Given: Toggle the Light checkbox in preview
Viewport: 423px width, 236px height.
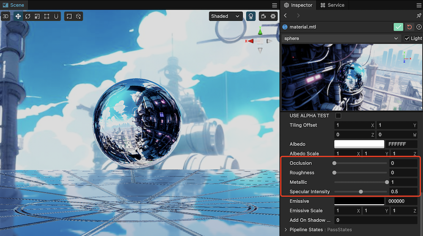Looking at the screenshot, I should coord(407,38).
